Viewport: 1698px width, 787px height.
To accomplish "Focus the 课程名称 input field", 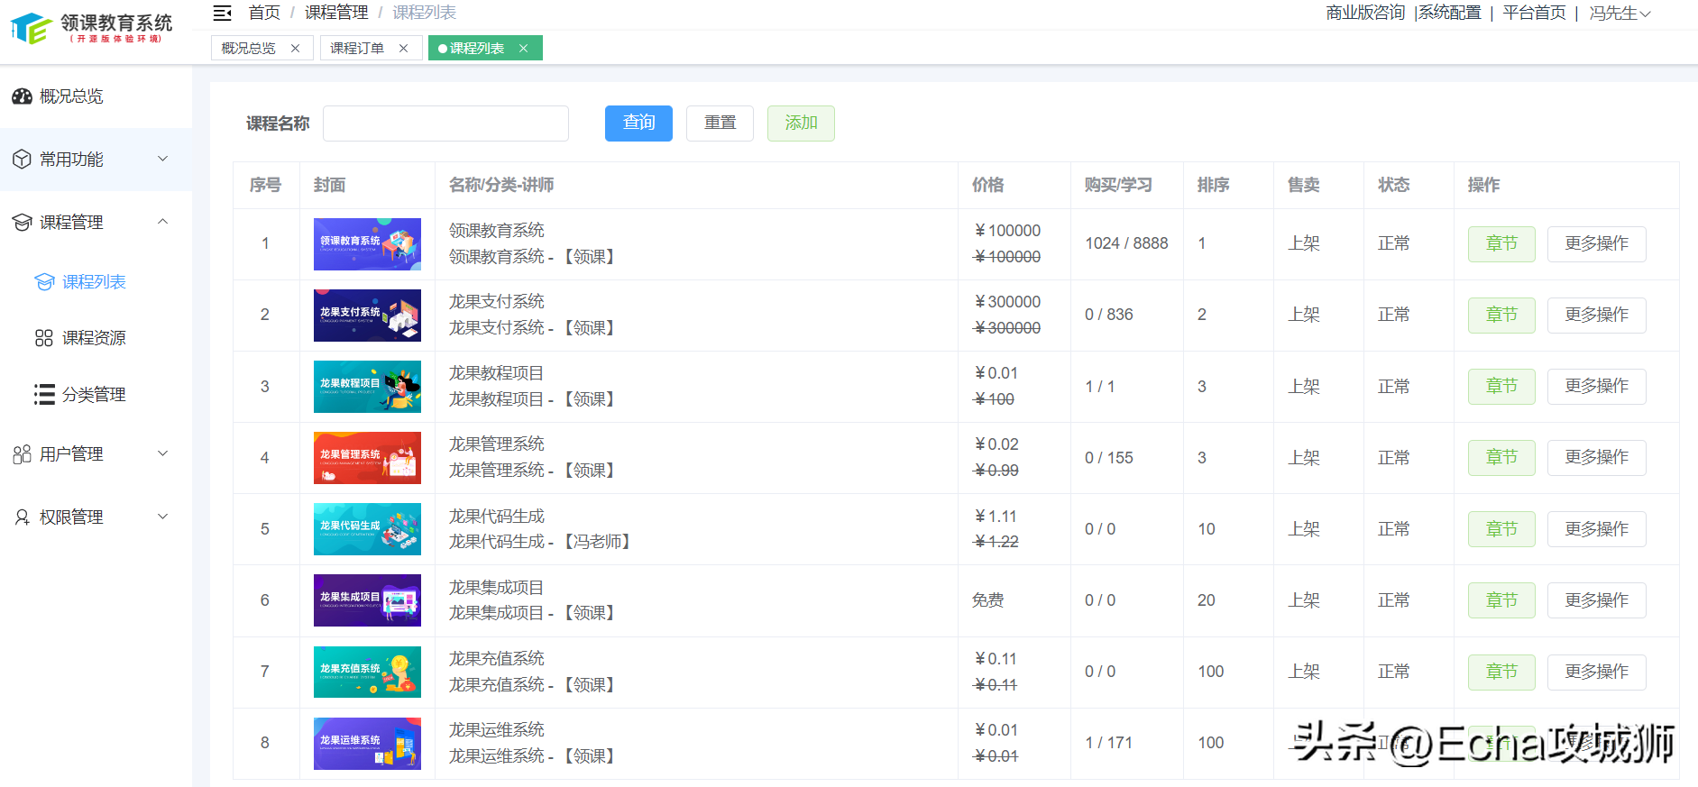I will (445, 124).
